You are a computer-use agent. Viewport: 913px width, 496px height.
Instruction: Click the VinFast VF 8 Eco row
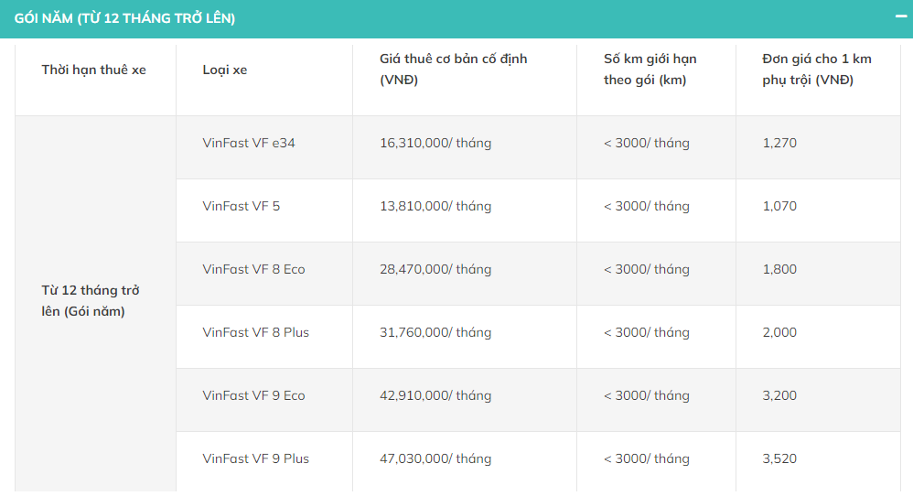253,269
